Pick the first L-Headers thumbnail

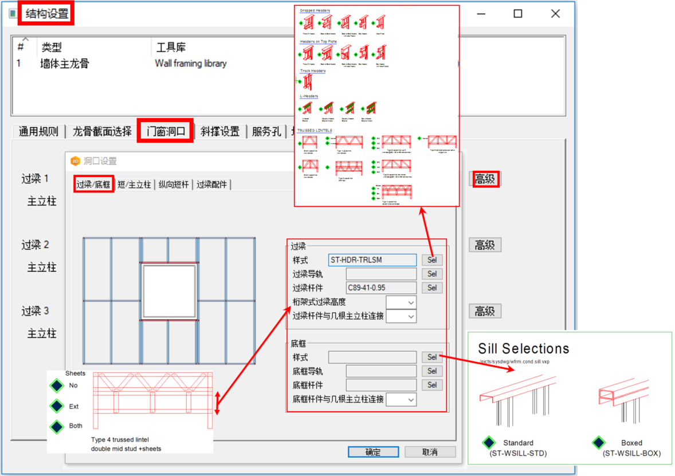[307, 108]
